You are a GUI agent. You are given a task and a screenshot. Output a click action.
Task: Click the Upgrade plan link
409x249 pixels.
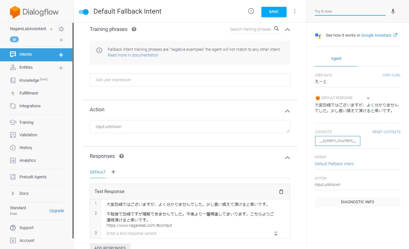56,211
